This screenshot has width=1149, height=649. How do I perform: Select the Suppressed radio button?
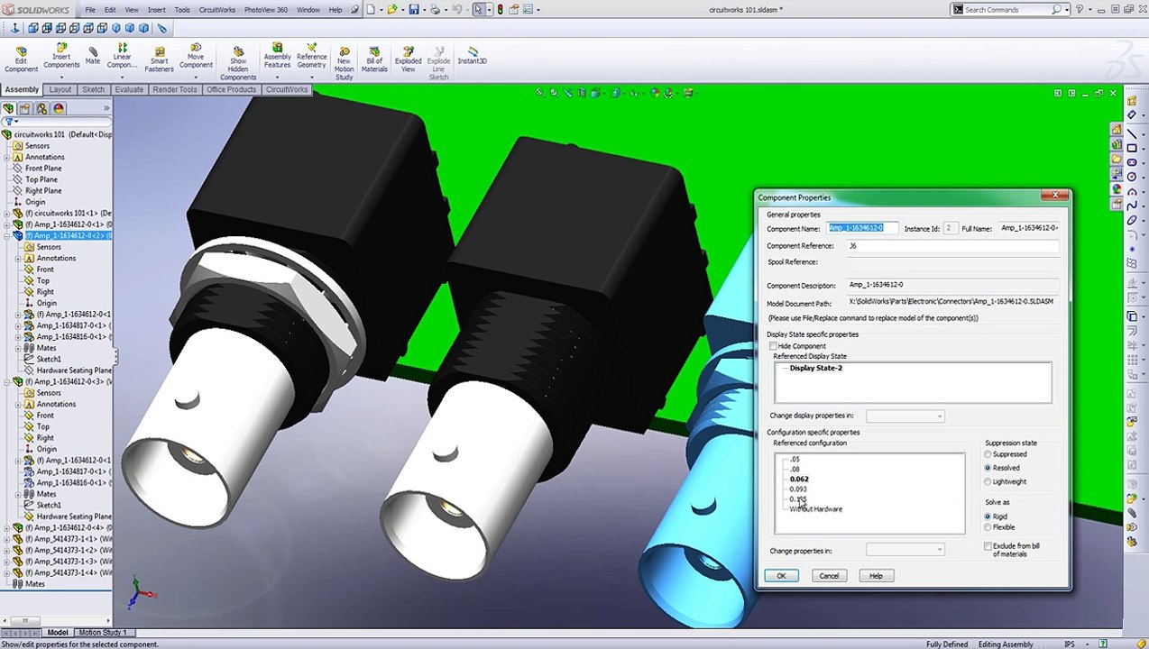coord(988,454)
